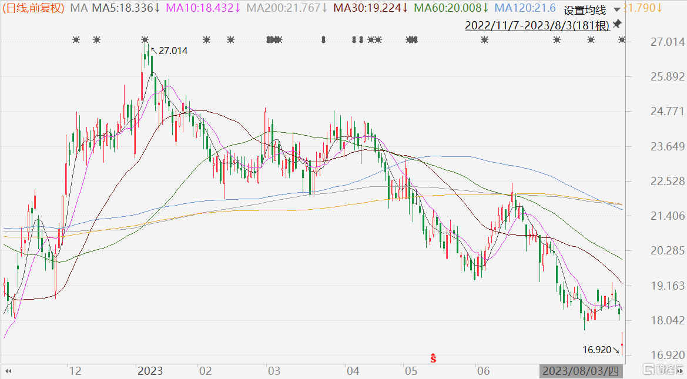
Task: Click the rightmost event star marker at chart edge
Action: [622, 40]
